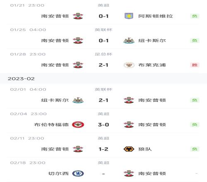
Task: Open the 2-1 score against Blackpool
Action: pos(103,65)
